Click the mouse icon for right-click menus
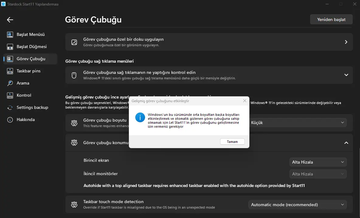Screen dimensions: 360x218 [74, 75]
